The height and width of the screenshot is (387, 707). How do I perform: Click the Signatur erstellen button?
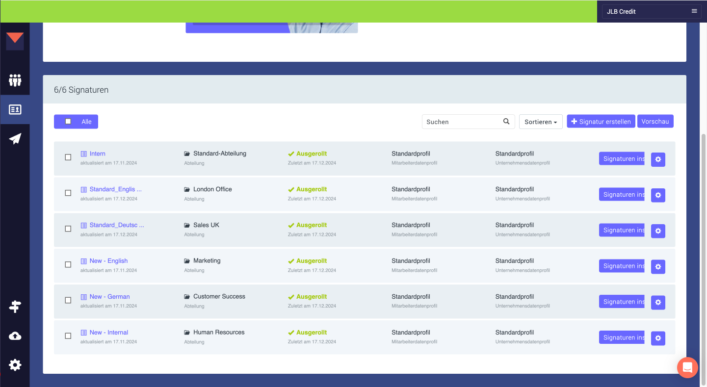pos(601,121)
